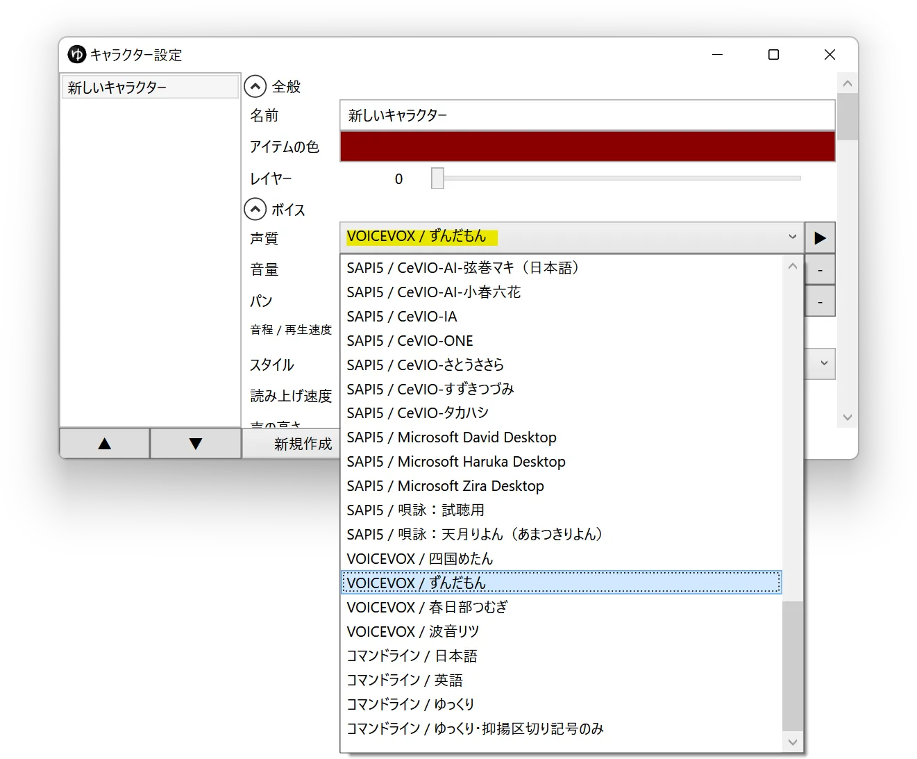Select SAPI5 / CeVIO-AI-弦巻マキ（日本語）
Viewport: 917px width, 759px height.
(561, 268)
